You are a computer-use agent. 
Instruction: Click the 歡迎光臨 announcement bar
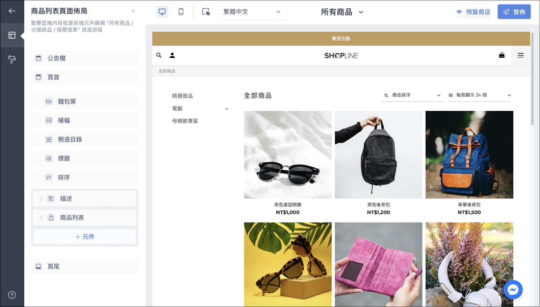(341, 38)
